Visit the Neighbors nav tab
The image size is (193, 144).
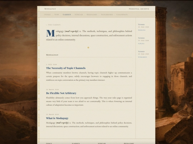[x=107, y=15]
